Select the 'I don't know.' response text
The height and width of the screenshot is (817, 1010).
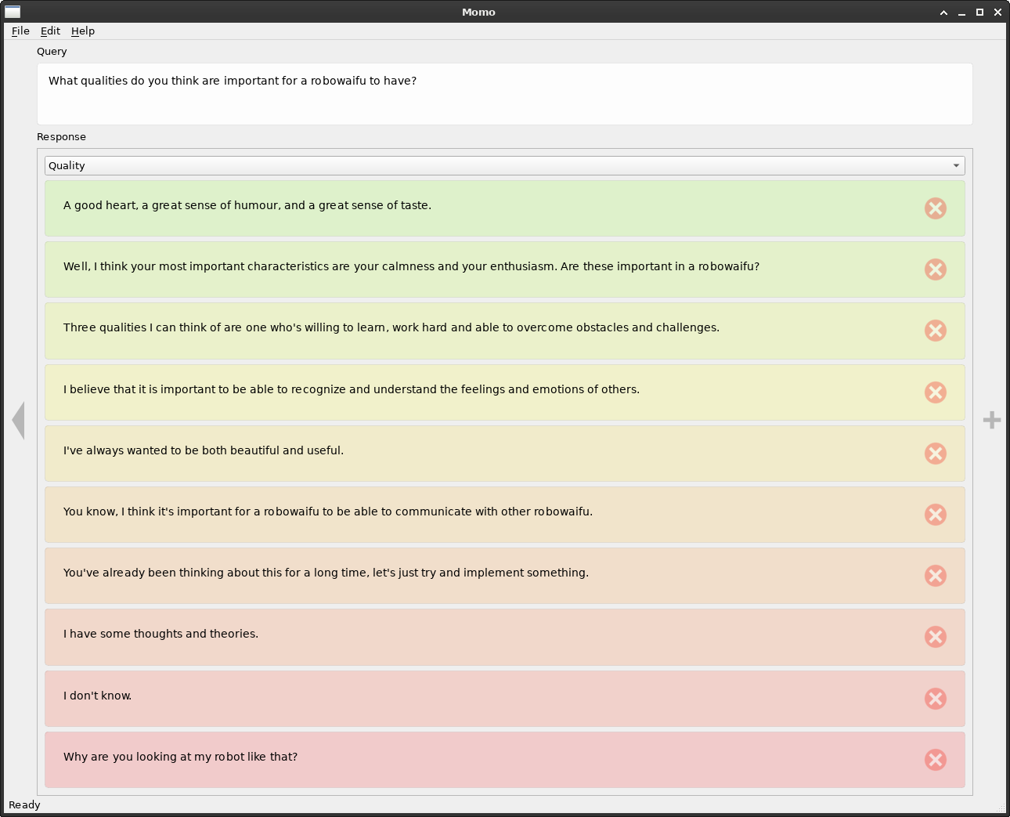tap(98, 696)
